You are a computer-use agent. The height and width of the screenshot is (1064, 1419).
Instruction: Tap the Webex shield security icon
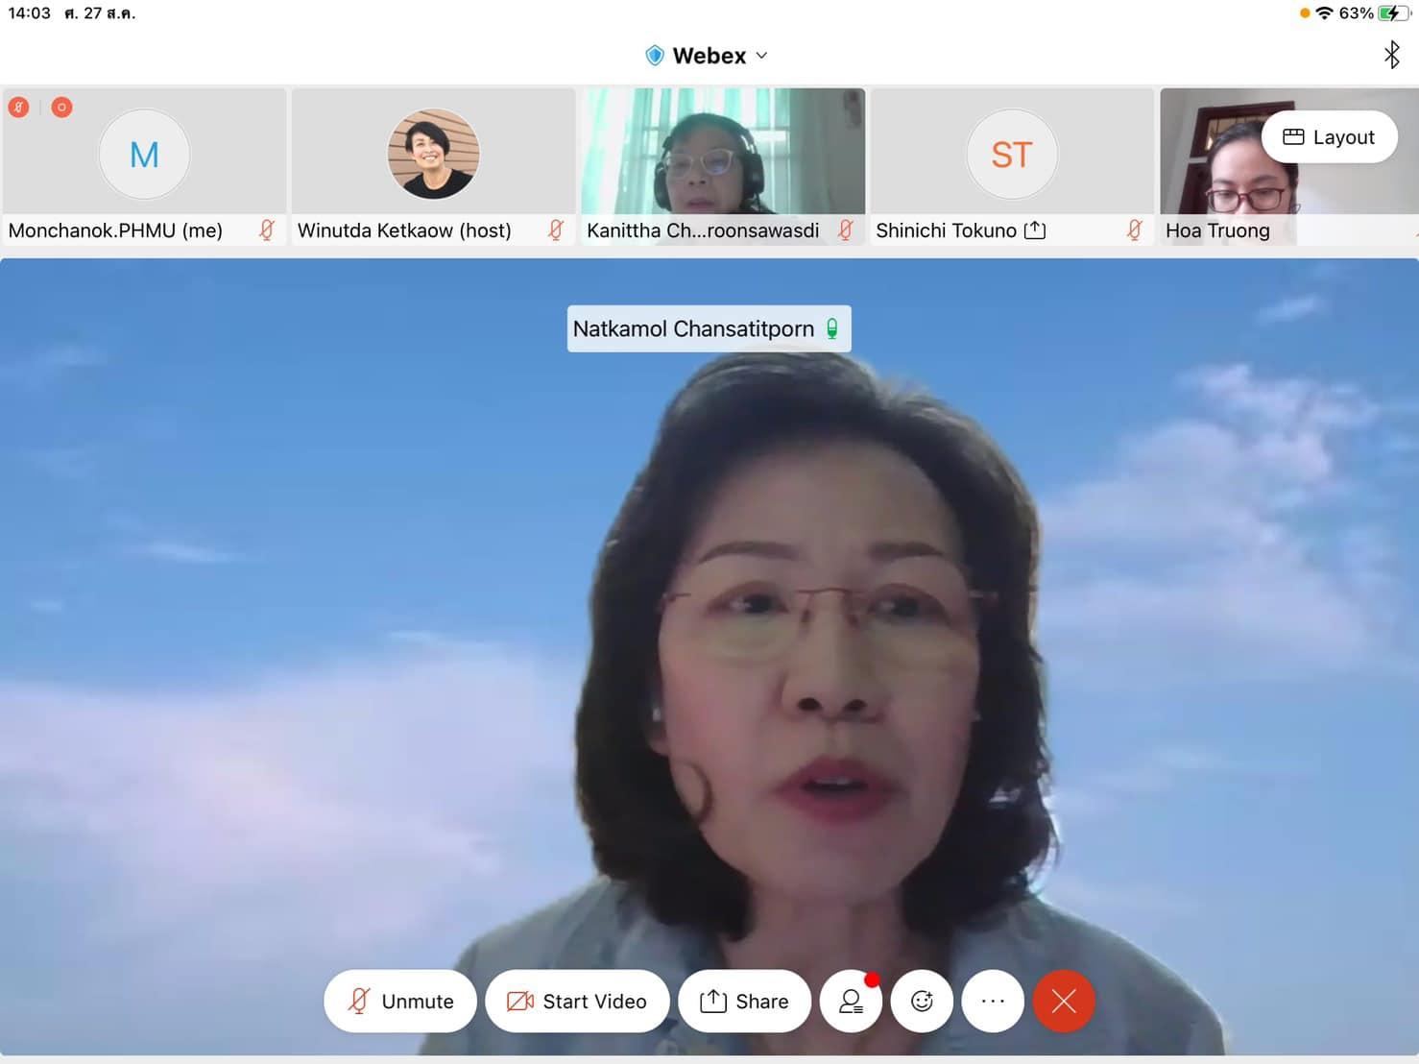[655, 56]
